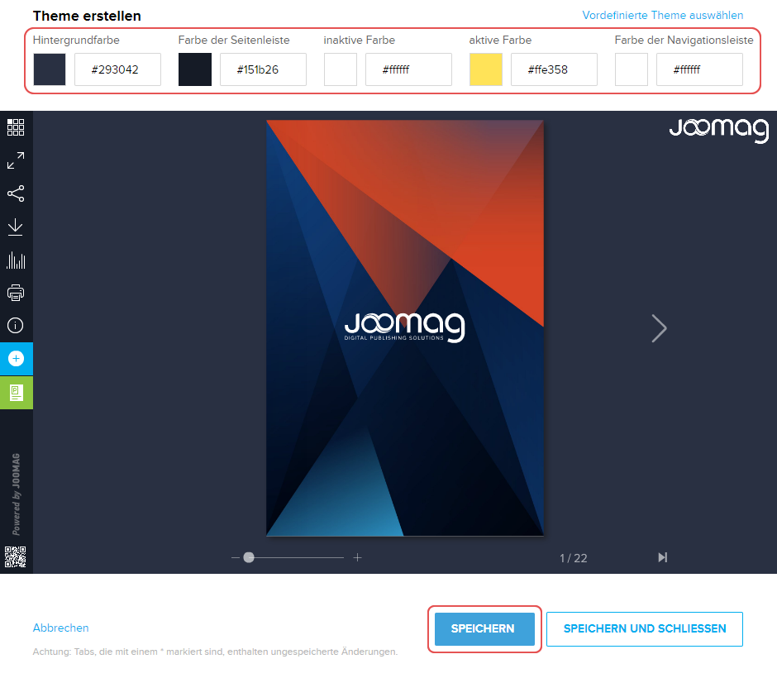Open the Hintergrundfarbe color swatch

click(x=50, y=69)
